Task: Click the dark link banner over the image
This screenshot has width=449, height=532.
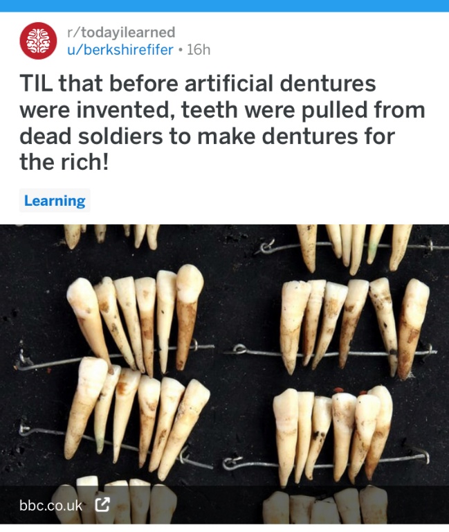Action: [224, 505]
